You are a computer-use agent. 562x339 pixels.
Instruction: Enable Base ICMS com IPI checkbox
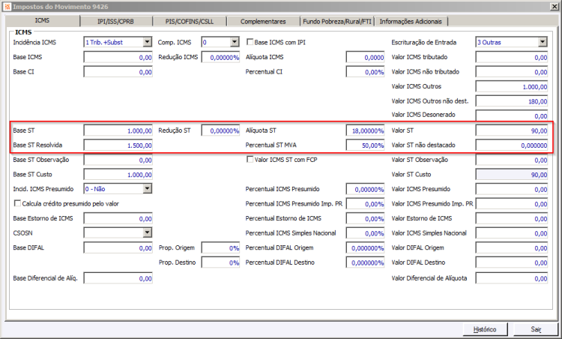tap(250, 42)
